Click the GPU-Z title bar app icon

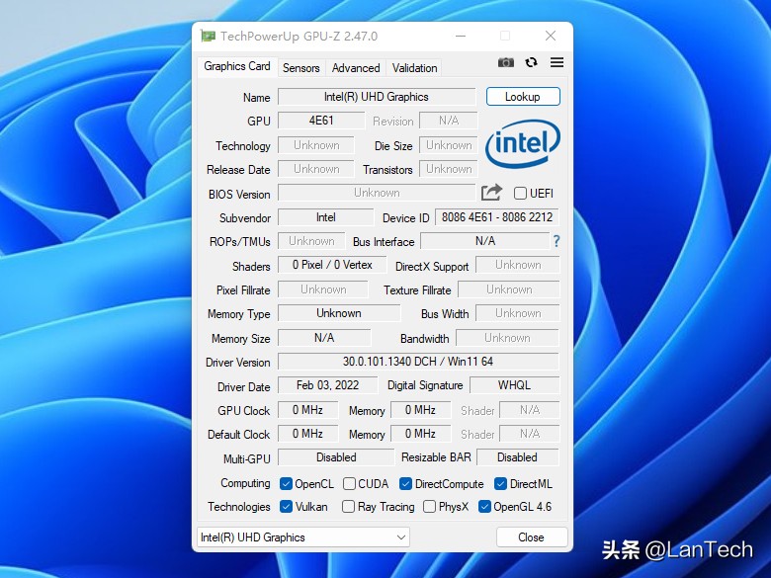208,37
